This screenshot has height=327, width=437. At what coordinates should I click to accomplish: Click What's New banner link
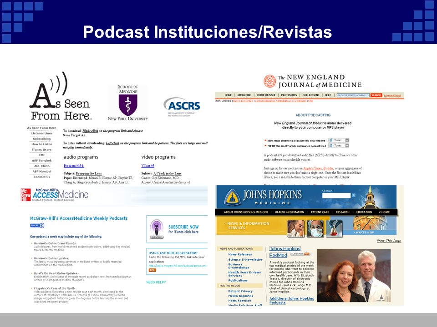[364, 233]
